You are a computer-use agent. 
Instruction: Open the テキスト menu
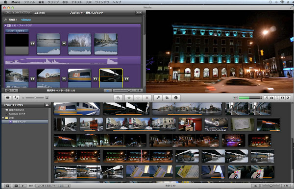tap(77, 2)
